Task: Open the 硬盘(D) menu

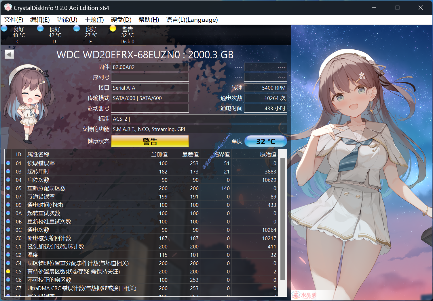Action: pos(121,20)
